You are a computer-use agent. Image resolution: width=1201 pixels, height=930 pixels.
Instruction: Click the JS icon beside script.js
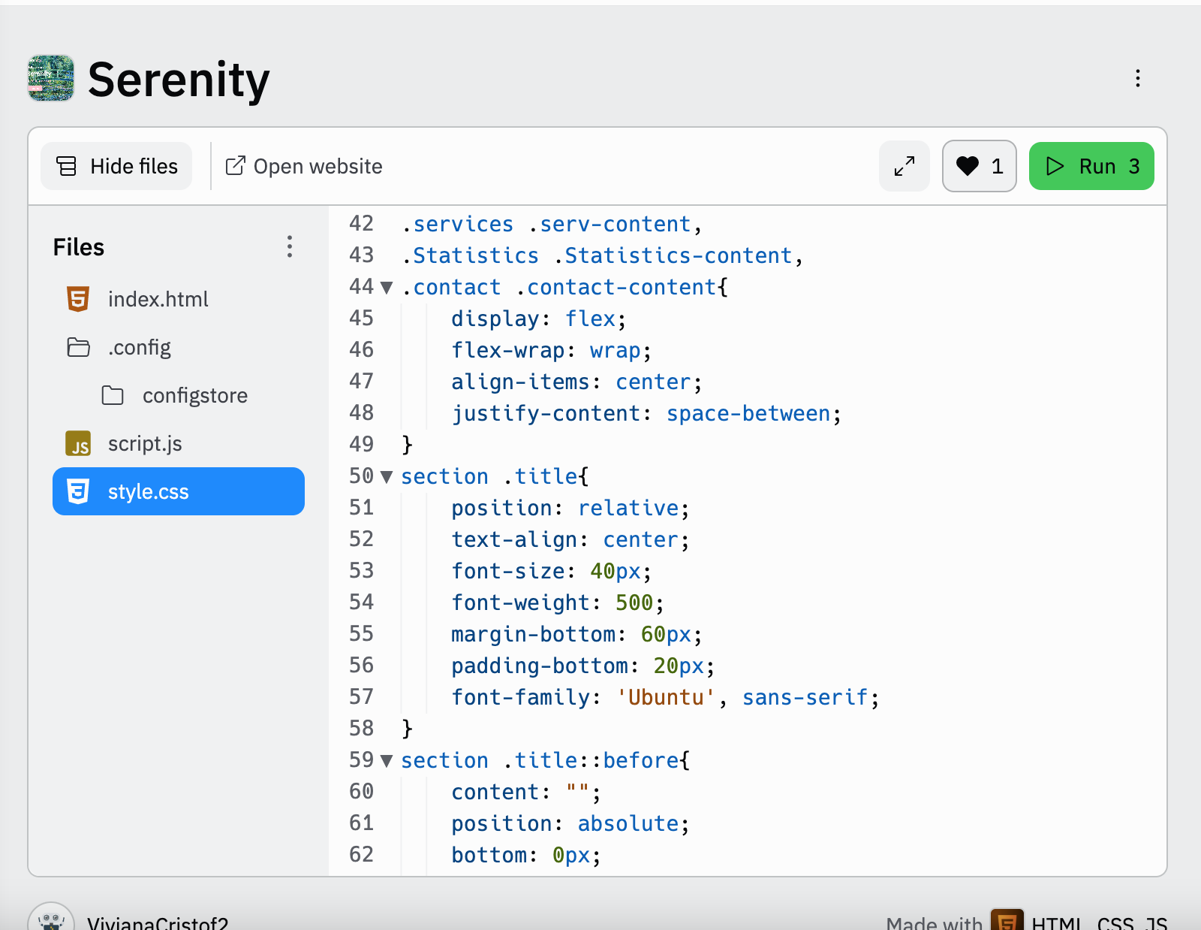pyautogui.click(x=78, y=443)
